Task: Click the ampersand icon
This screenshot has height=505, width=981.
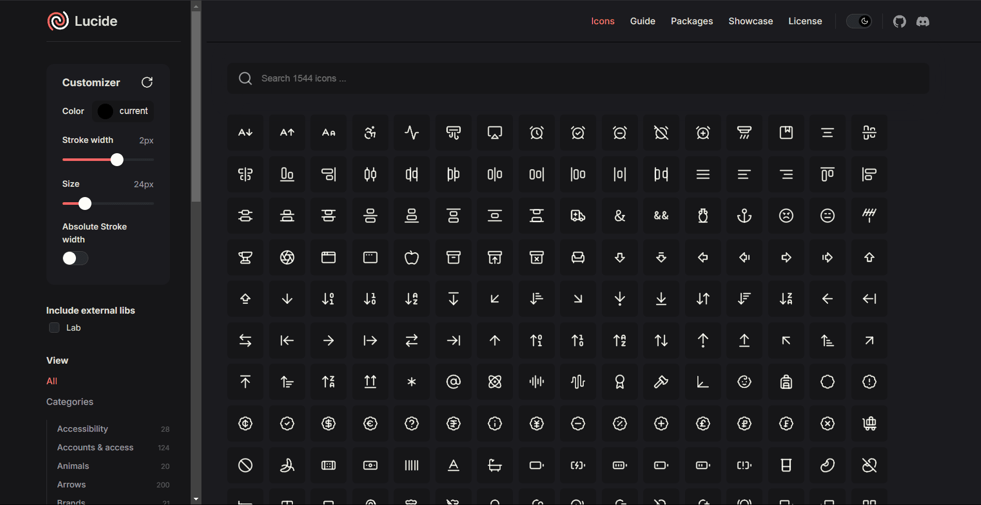Action: 619,216
